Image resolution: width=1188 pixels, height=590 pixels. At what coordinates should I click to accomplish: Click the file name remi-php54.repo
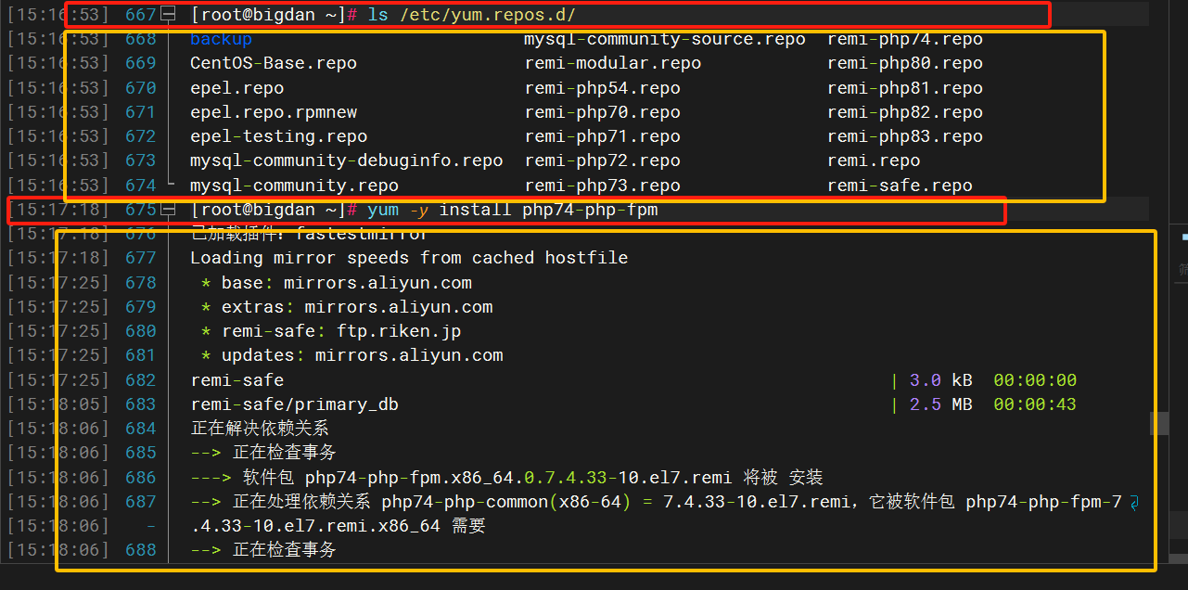pos(602,88)
